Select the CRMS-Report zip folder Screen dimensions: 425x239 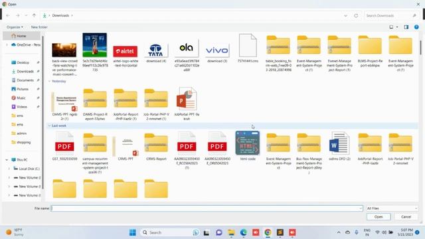[x=156, y=143]
